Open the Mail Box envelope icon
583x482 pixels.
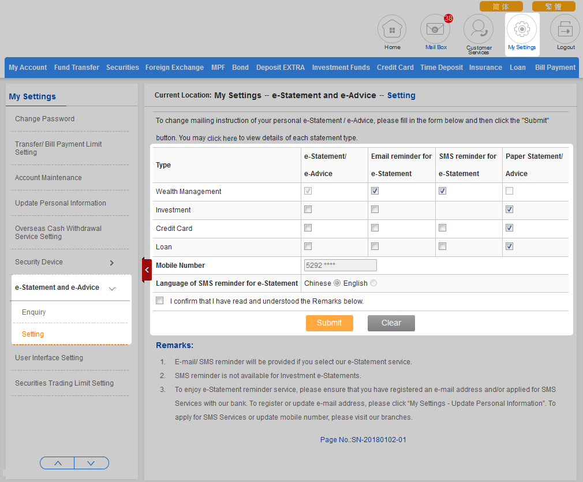click(x=435, y=29)
